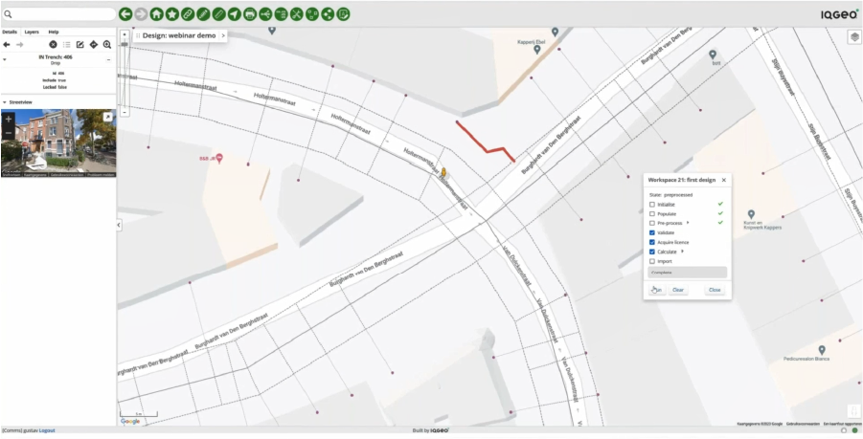Click in the search input field
The height and width of the screenshot is (439, 863).
59,14
